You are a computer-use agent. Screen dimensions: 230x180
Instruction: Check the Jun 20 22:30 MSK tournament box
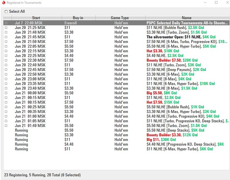(x=6, y=60)
